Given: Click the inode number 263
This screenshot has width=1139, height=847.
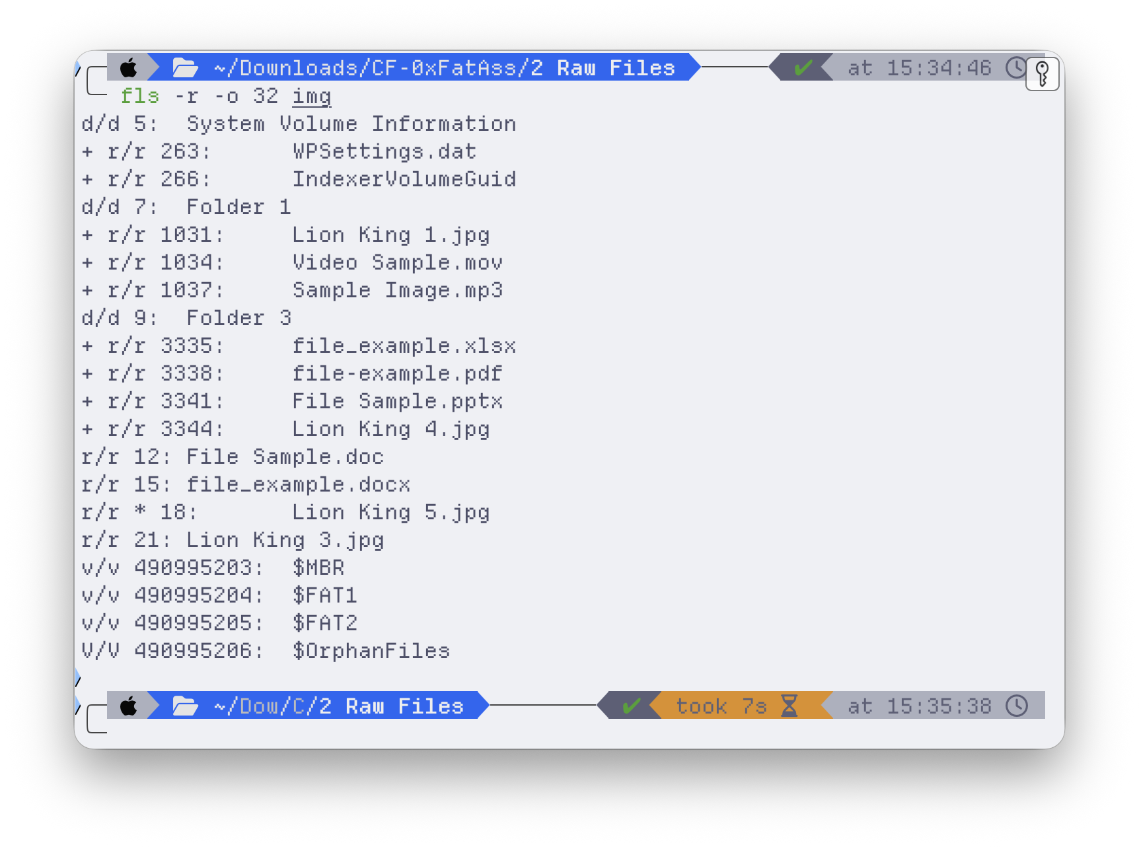Looking at the screenshot, I should tap(179, 151).
